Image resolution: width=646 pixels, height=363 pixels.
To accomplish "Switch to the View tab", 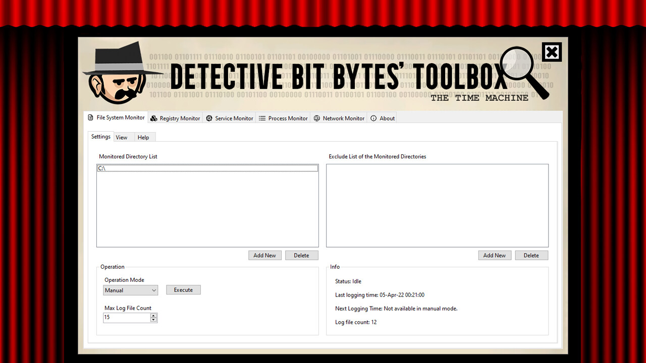I will coord(122,137).
